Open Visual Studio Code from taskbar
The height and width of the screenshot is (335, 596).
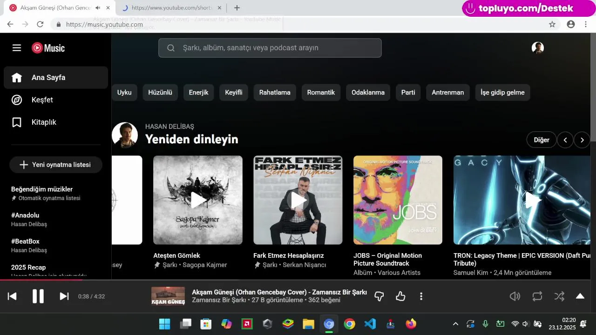[370, 324]
